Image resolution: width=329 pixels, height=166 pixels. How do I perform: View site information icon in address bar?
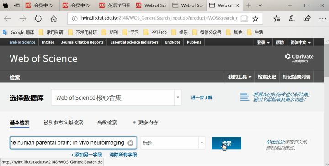74,19
